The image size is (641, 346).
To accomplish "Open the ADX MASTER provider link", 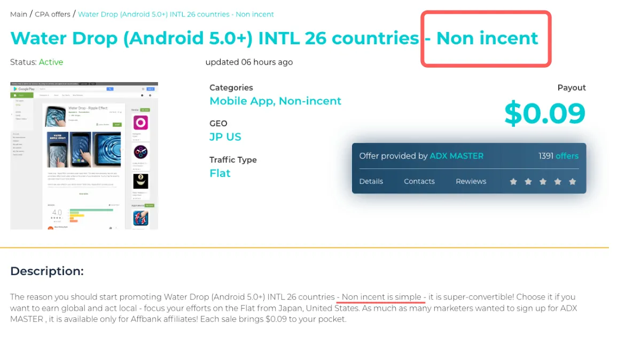I will (x=456, y=156).
